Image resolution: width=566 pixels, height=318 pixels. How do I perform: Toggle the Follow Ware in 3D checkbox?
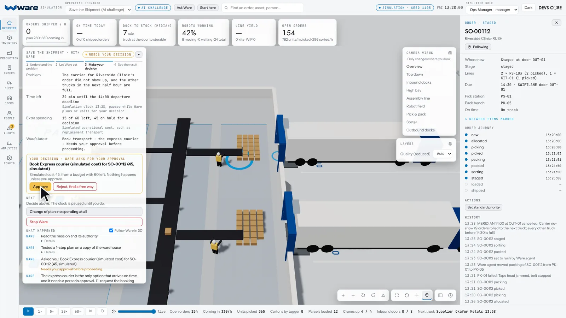pyautogui.click(x=111, y=230)
